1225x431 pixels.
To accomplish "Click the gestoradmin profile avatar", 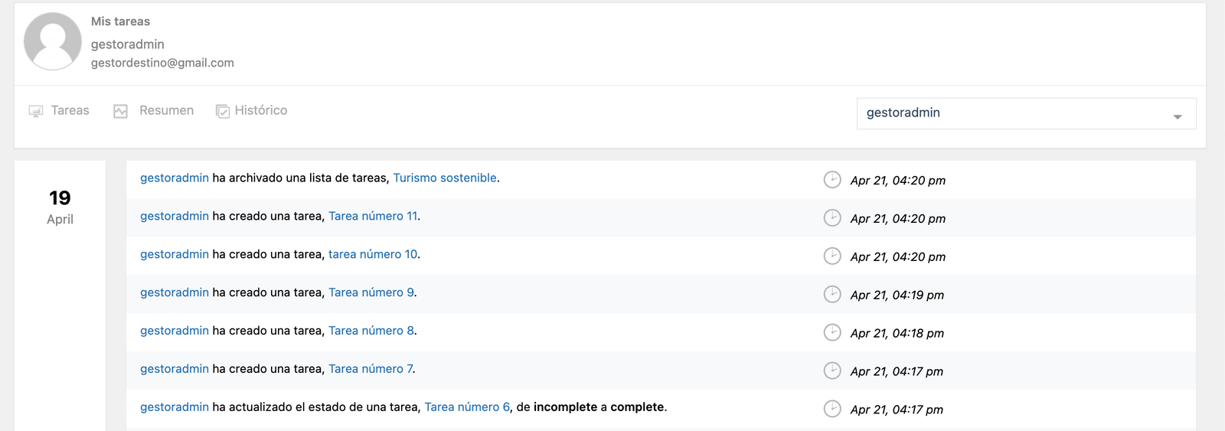I will [53, 41].
